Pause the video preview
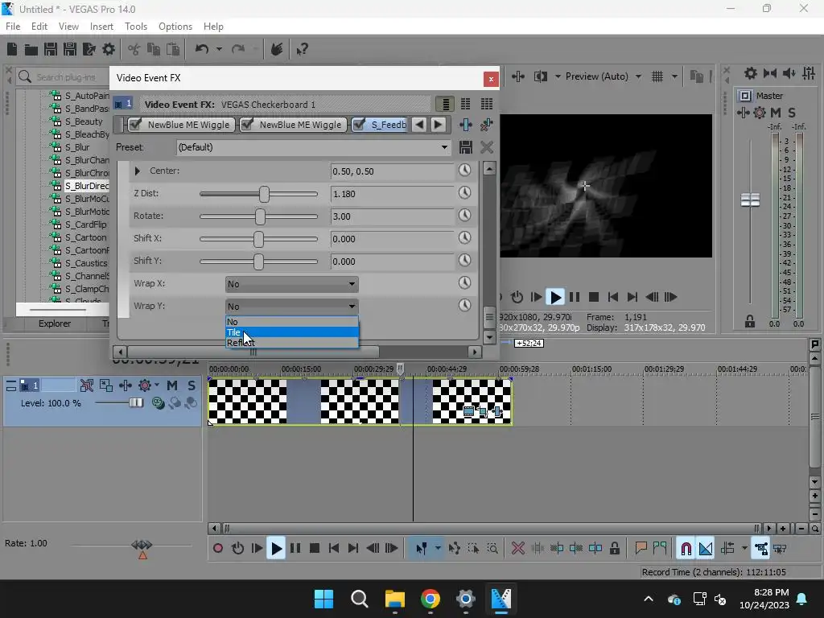The image size is (824, 618). point(575,298)
